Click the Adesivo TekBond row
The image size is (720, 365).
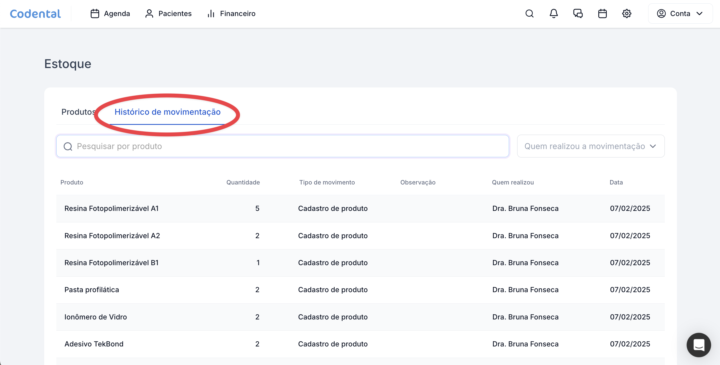click(94, 344)
